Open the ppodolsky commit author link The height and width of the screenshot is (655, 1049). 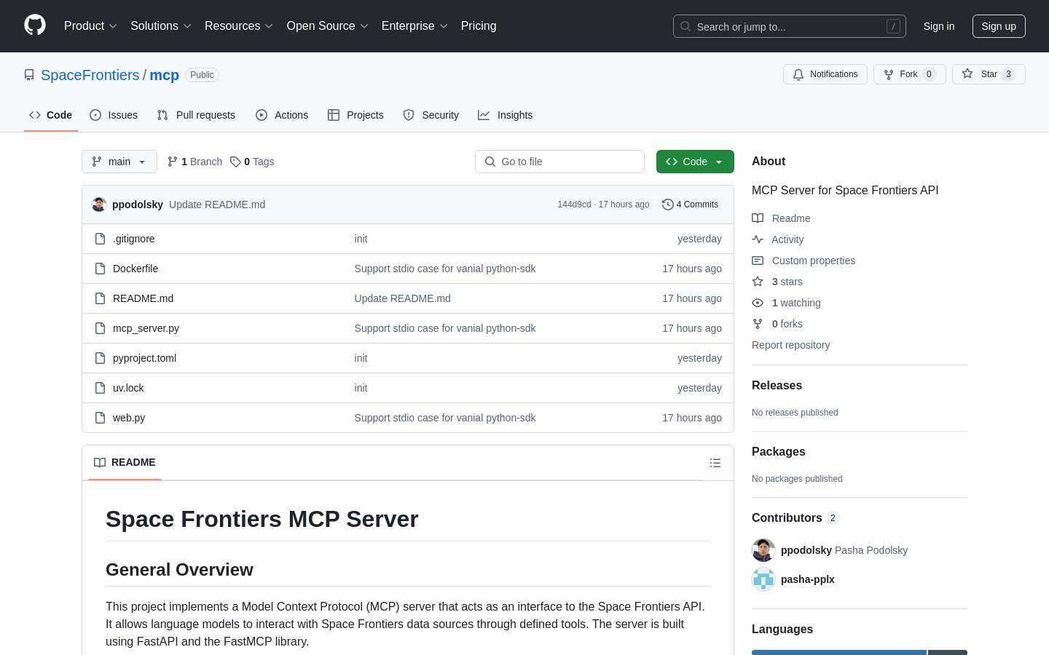(138, 205)
